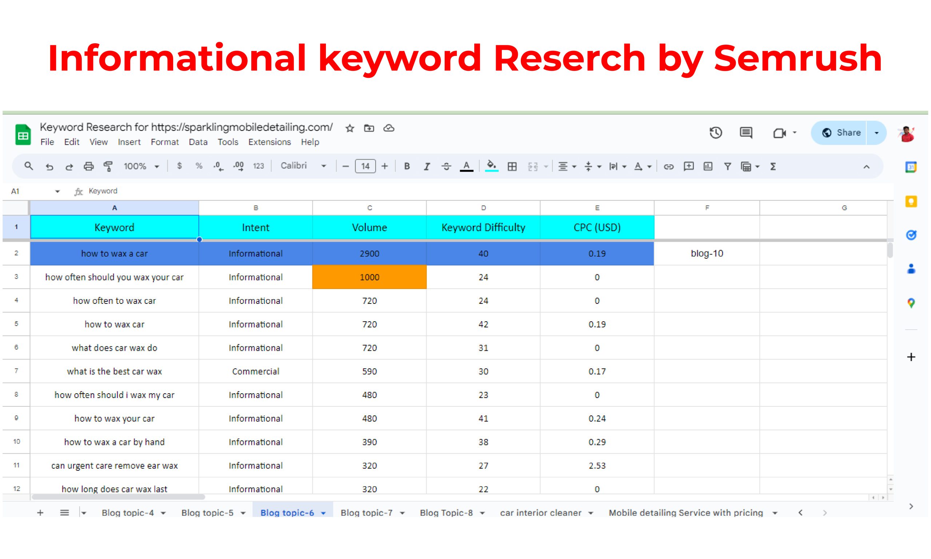Viewport: 931px width, 559px height.
Task: Undo the last action
Action: (x=49, y=166)
